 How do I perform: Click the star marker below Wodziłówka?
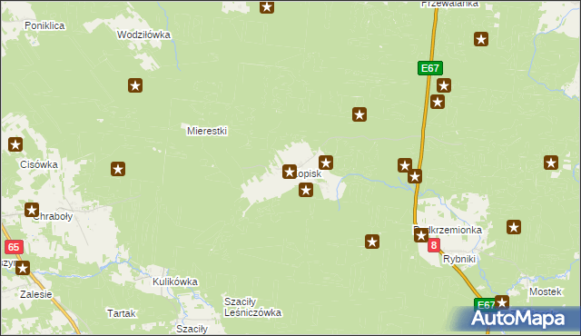(135, 85)
